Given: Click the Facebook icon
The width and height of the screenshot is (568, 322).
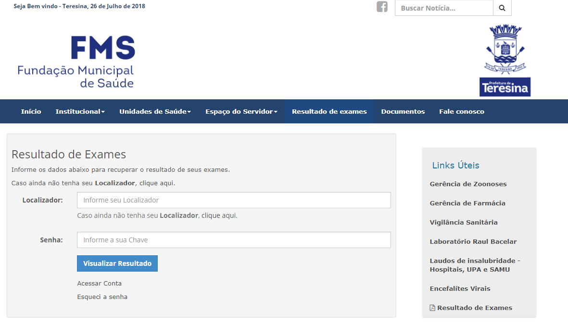Looking at the screenshot, I should [x=382, y=7].
